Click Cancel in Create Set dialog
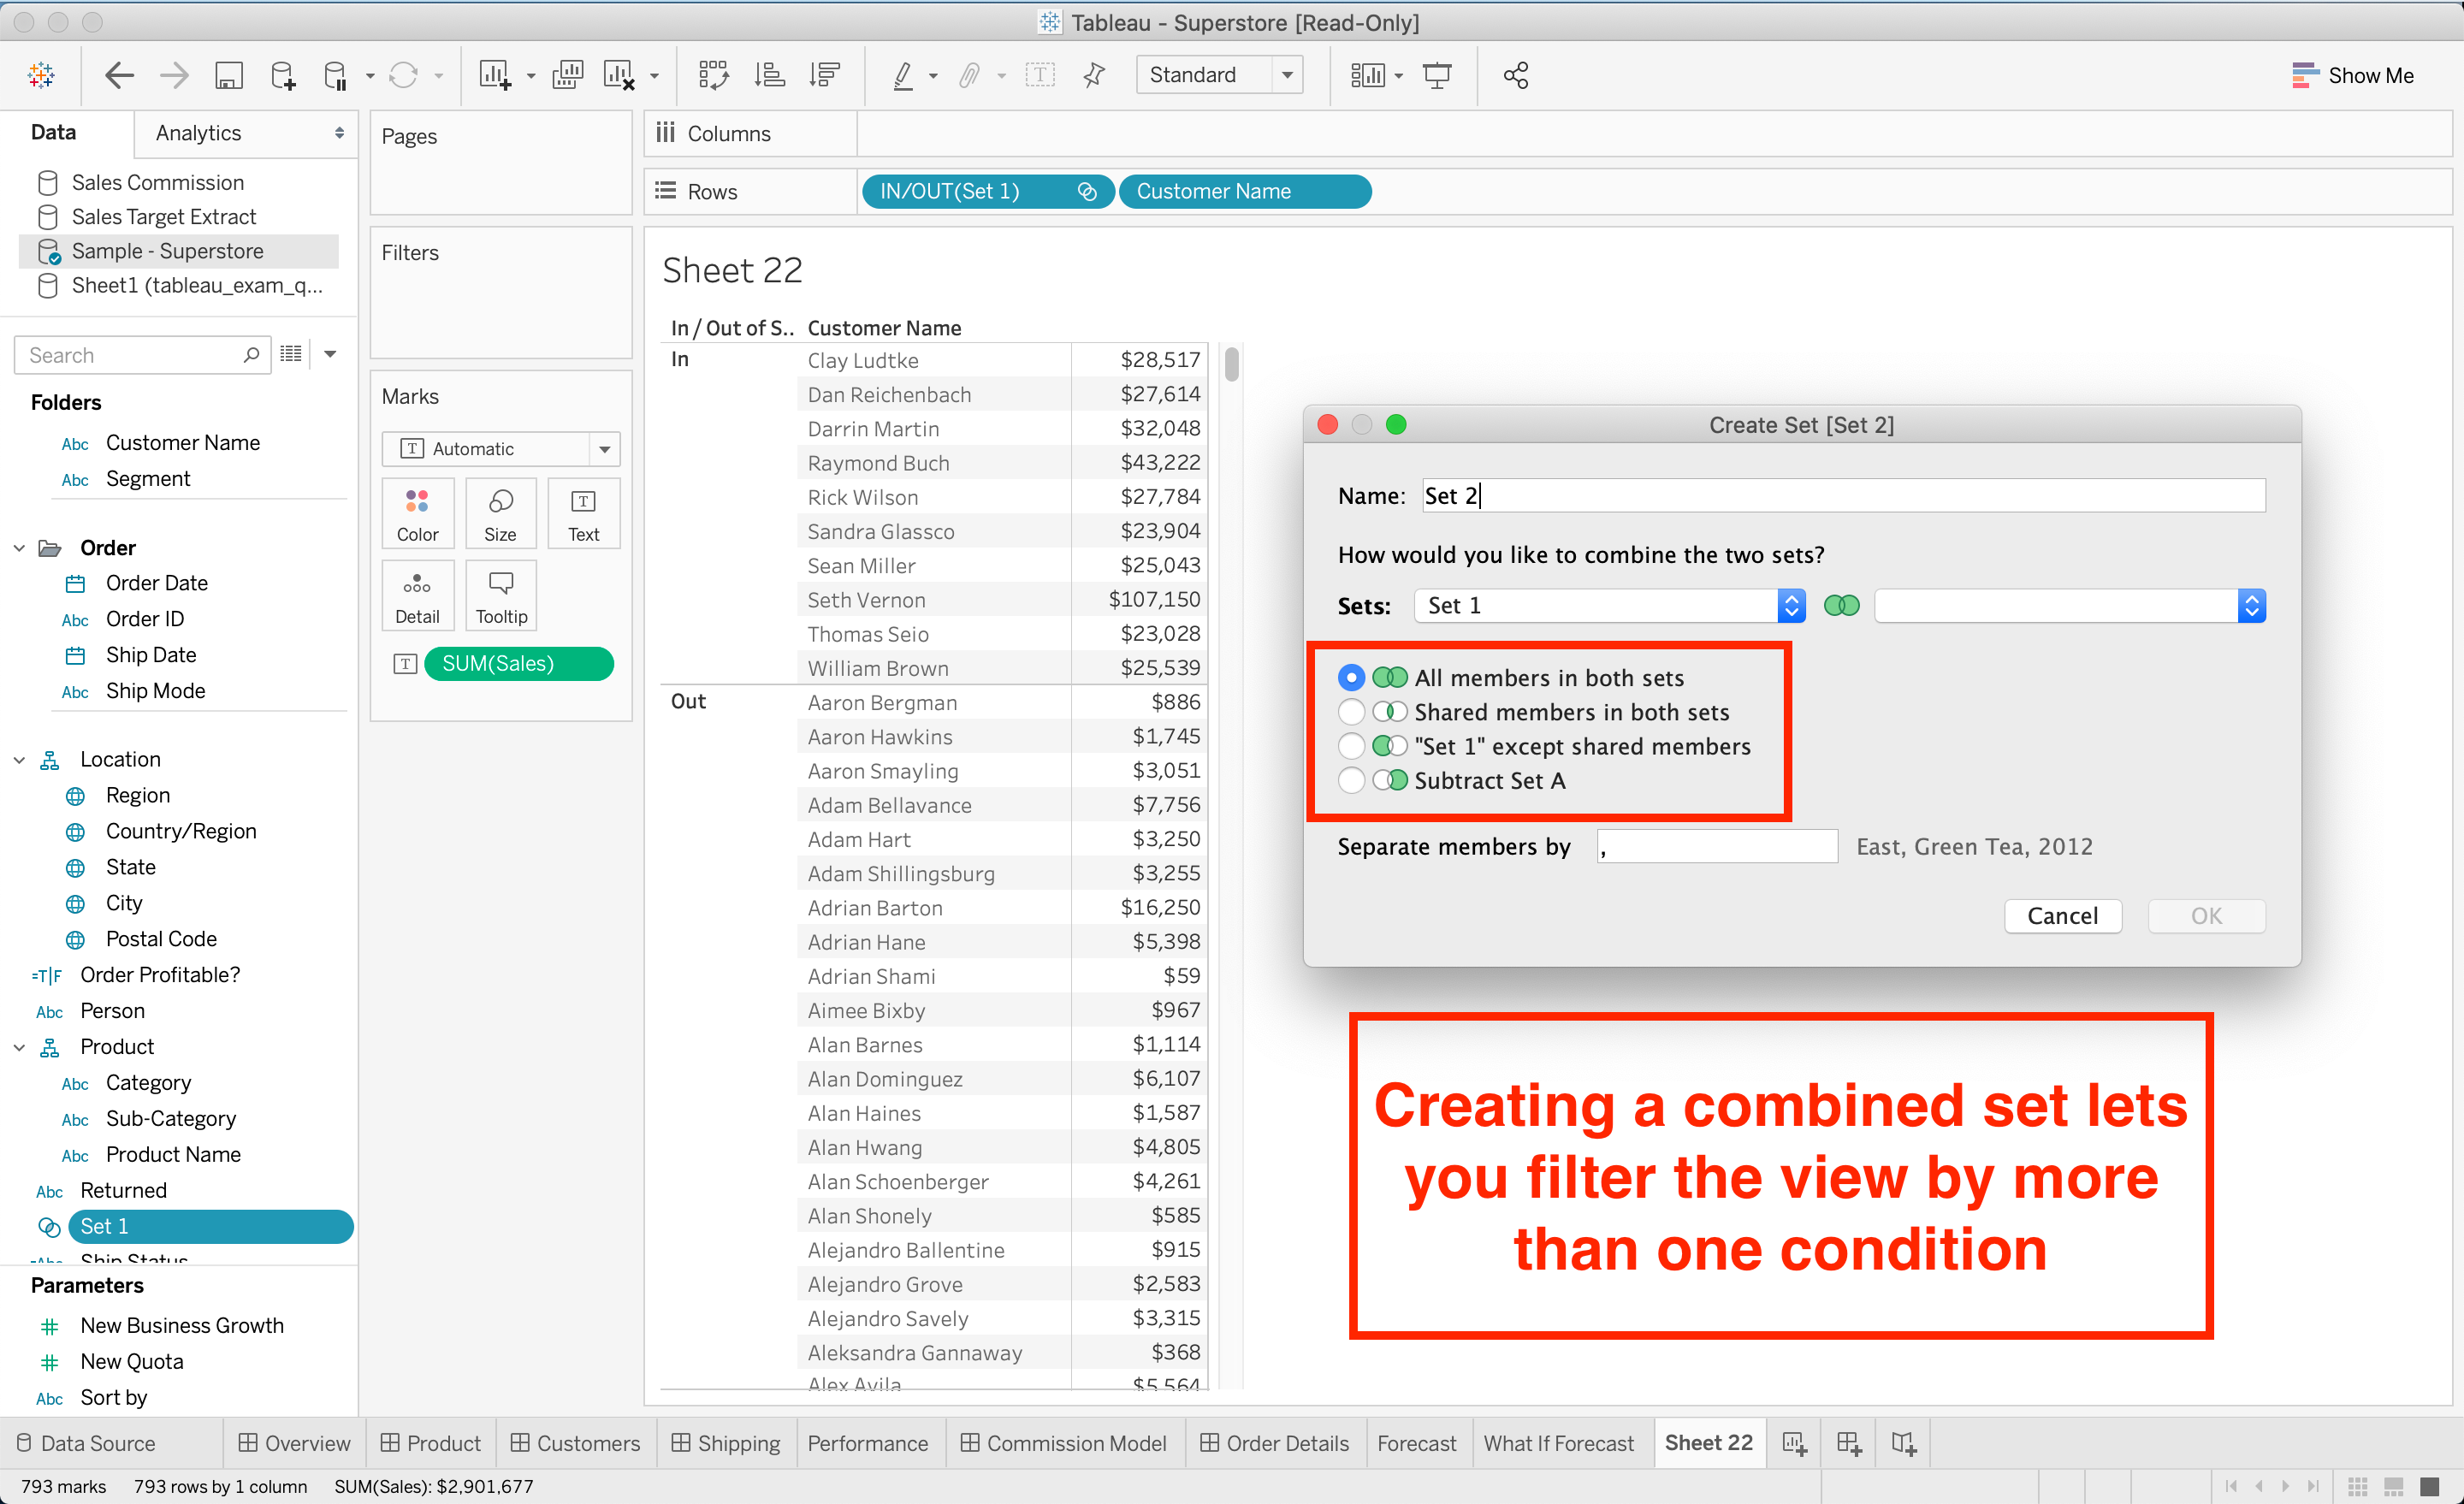This screenshot has height=1504, width=2464. click(x=2062, y=915)
